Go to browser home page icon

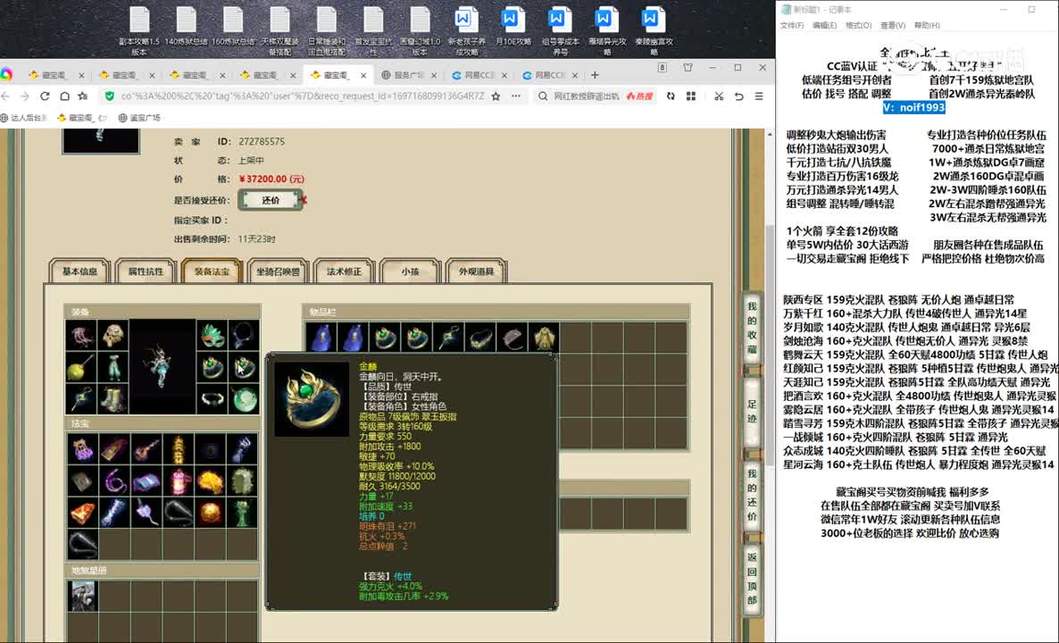pos(64,96)
